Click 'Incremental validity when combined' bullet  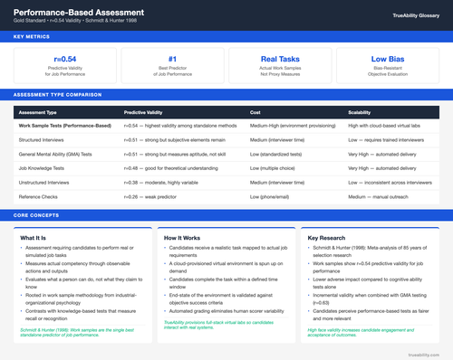pos(370,298)
